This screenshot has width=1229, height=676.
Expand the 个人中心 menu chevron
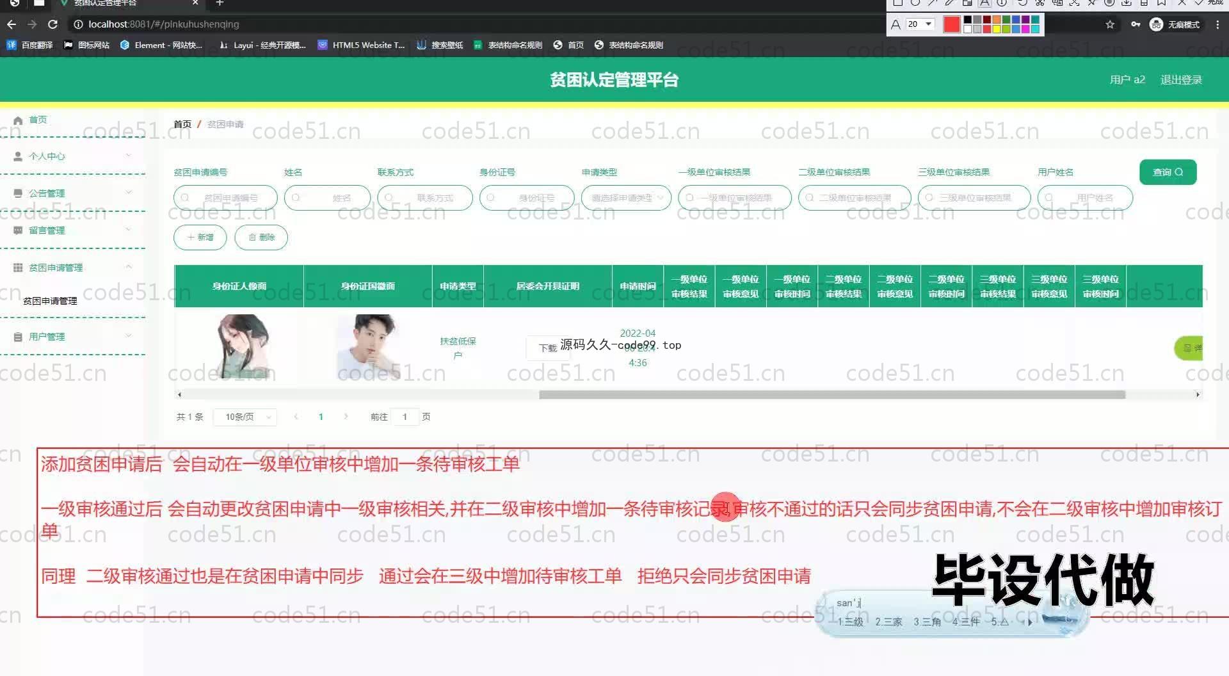[x=129, y=156]
